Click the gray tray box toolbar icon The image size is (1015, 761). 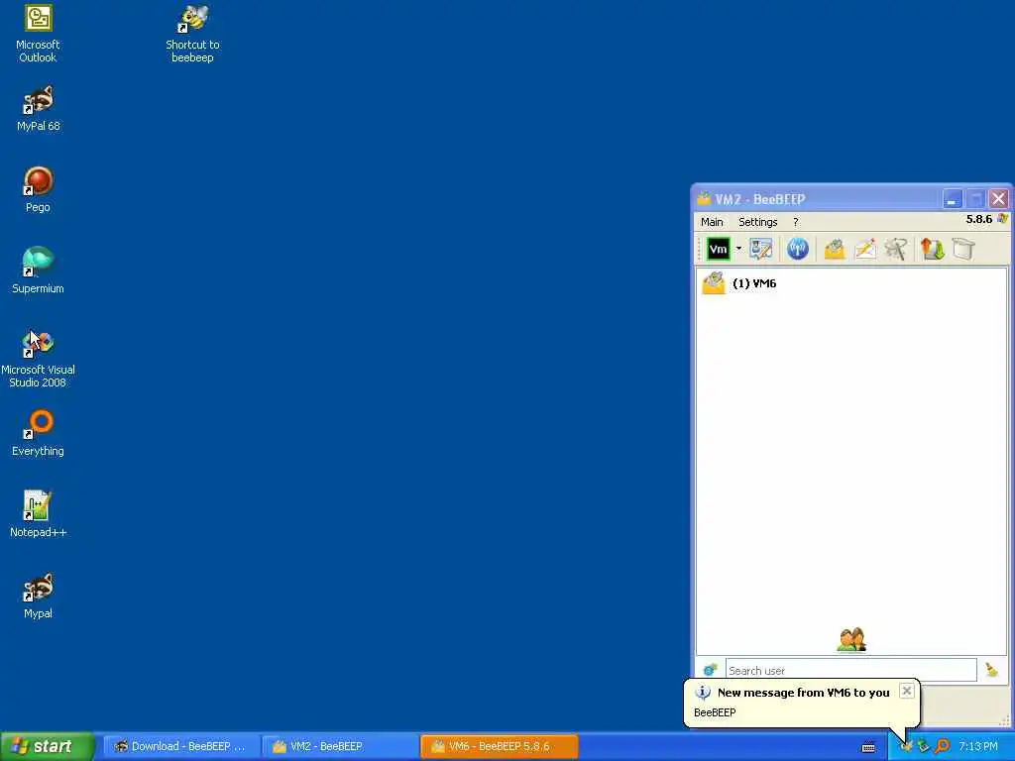(963, 249)
